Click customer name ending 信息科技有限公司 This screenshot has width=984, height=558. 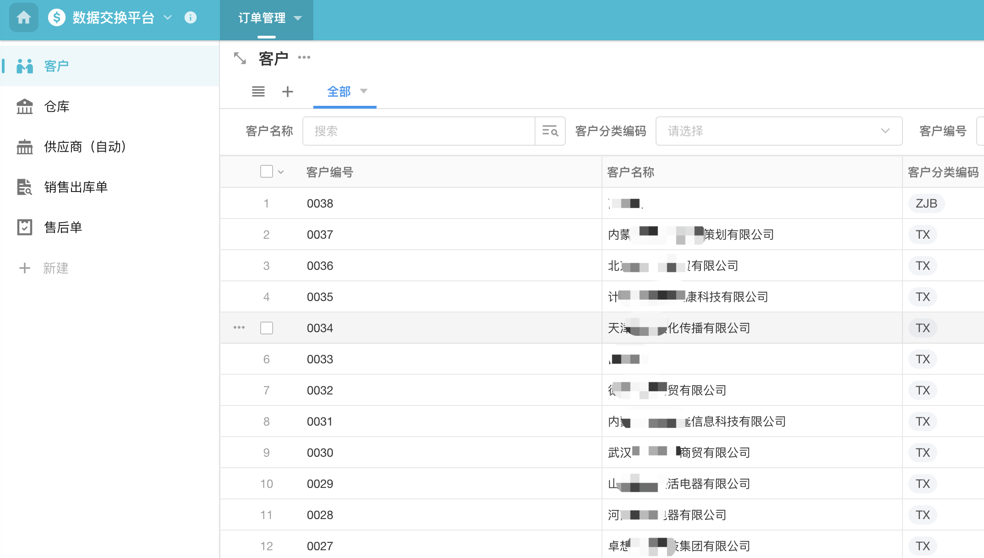pyautogui.click(x=697, y=421)
